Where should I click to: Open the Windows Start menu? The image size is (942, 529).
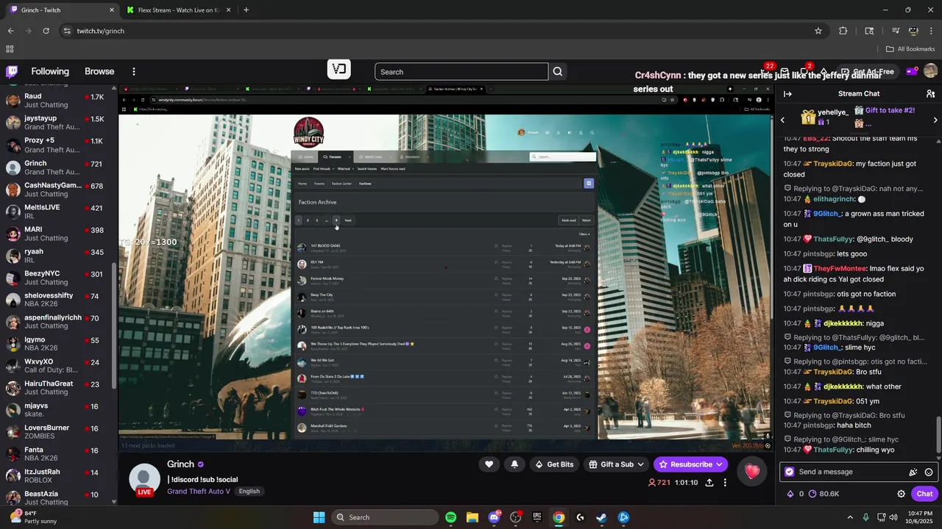point(319,517)
